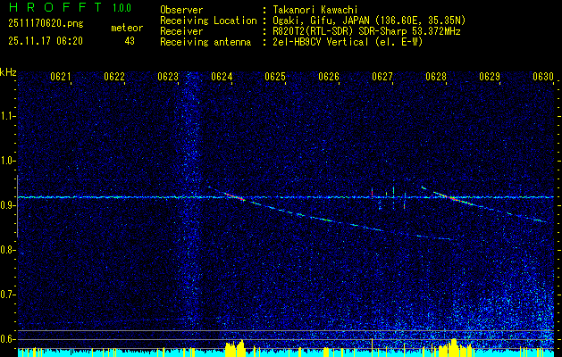Click the 0.8 kHz axis label
The width and height of the screenshot is (562, 357).
coord(6,250)
